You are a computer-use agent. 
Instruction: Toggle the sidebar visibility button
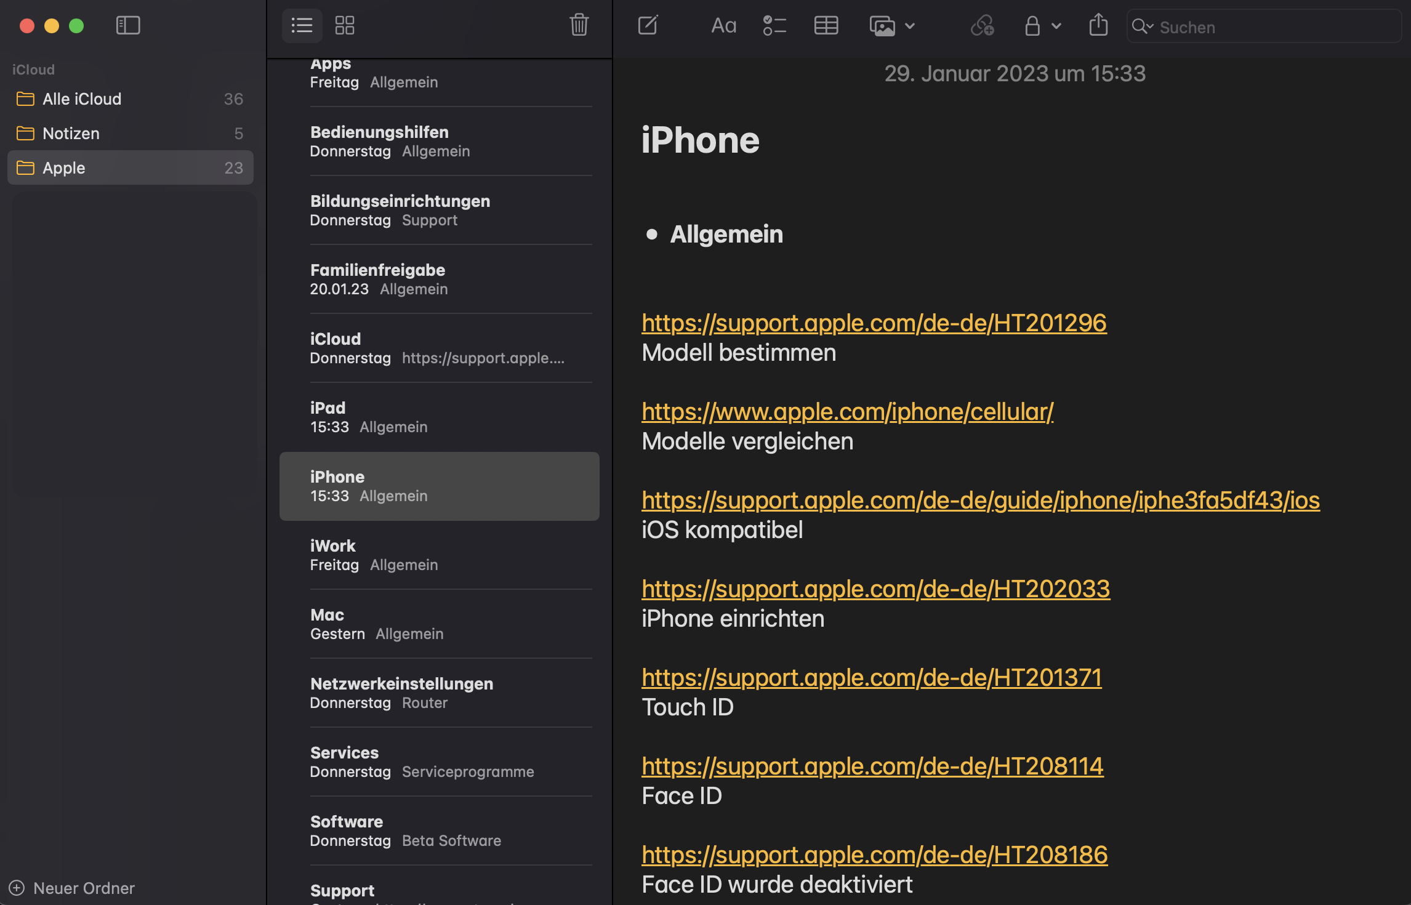click(128, 25)
